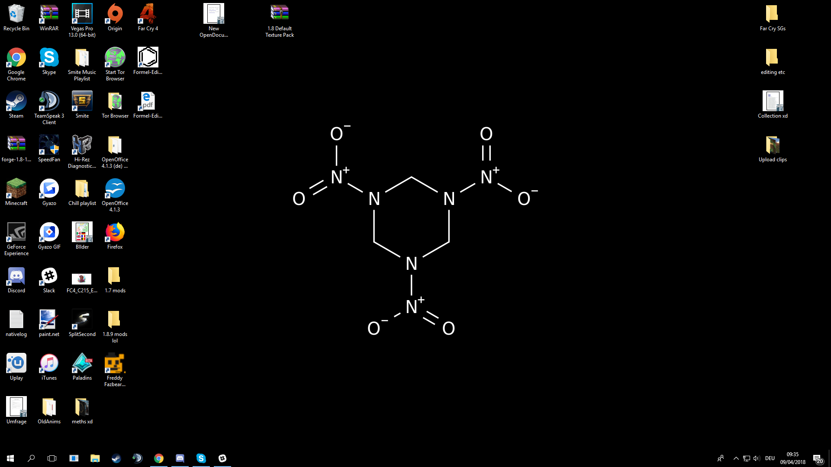This screenshot has width=831, height=467.
Task: Click the Gyazo GIF icon
Action: pos(49,233)
